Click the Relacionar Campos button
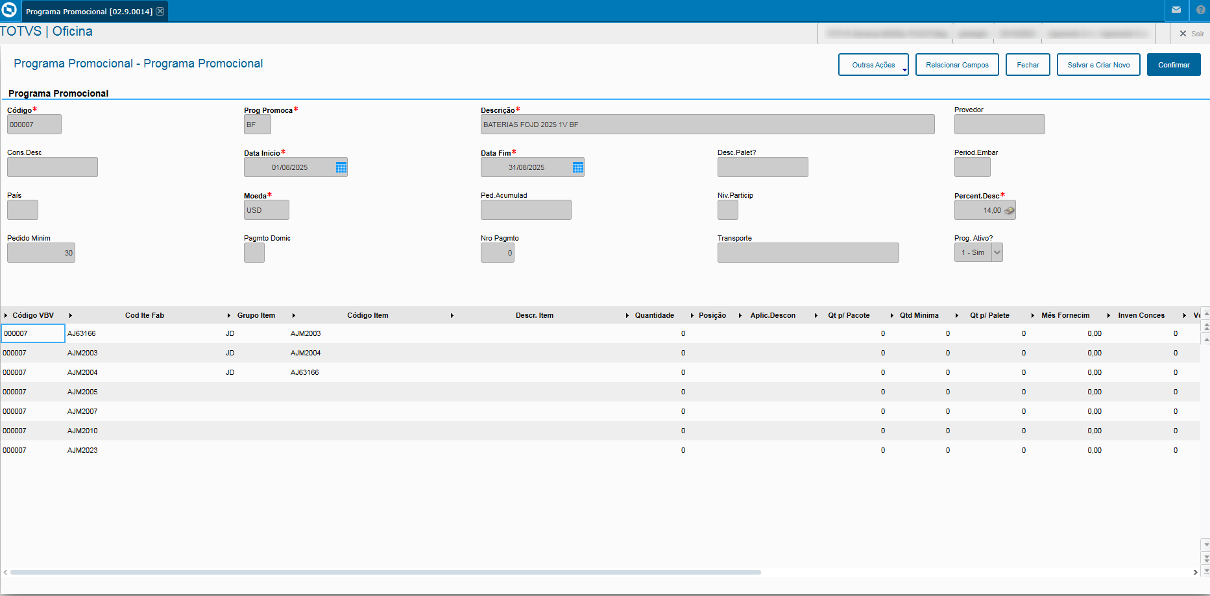Image resolution: width=1210 pixels, height=596 pixels. tap(957, 65)
